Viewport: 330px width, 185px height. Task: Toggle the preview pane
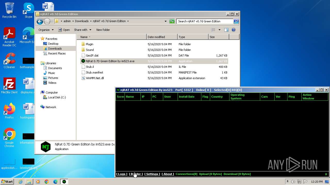click(x=226, y=30)
